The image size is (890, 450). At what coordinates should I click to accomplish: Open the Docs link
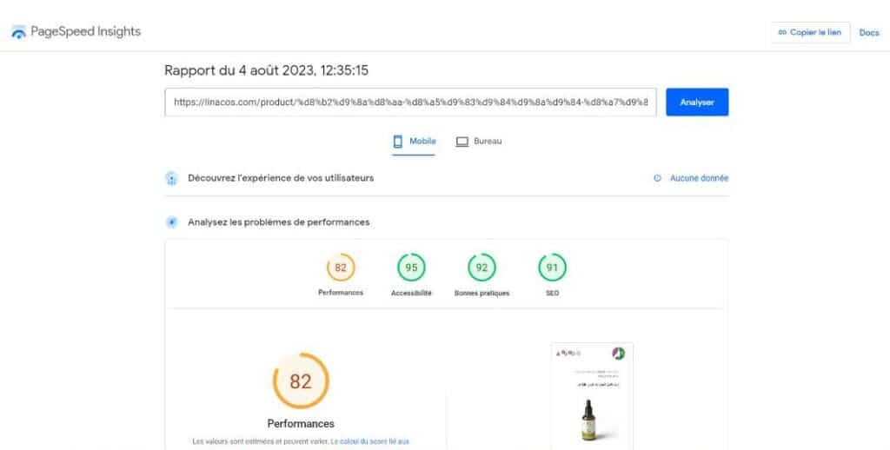pos(868,33)
